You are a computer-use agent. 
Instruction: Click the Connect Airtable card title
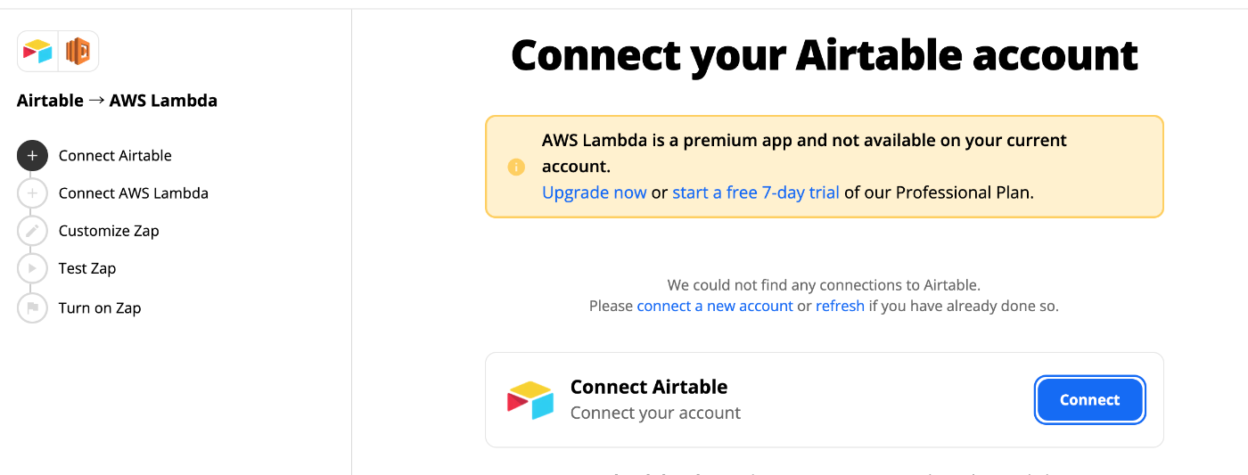649,387
